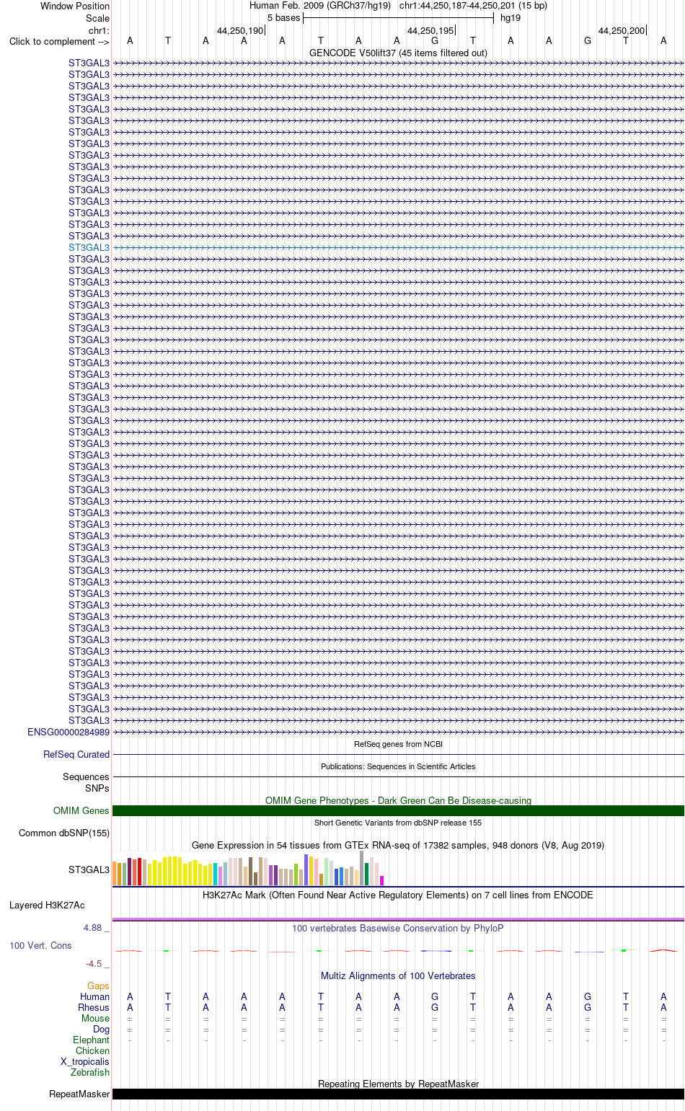
Task: Click the 44,250,195 coordinate marker
Action: click(x=430, y=31)
